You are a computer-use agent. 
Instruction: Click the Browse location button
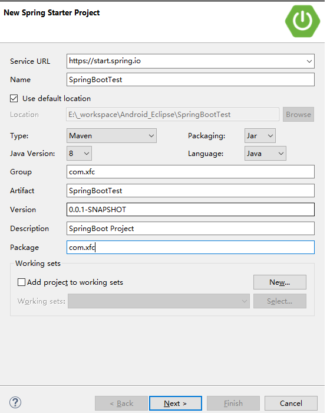pyautogui.click(x=298, y=114)
